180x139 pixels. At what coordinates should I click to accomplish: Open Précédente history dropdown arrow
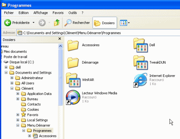[33, 22]
